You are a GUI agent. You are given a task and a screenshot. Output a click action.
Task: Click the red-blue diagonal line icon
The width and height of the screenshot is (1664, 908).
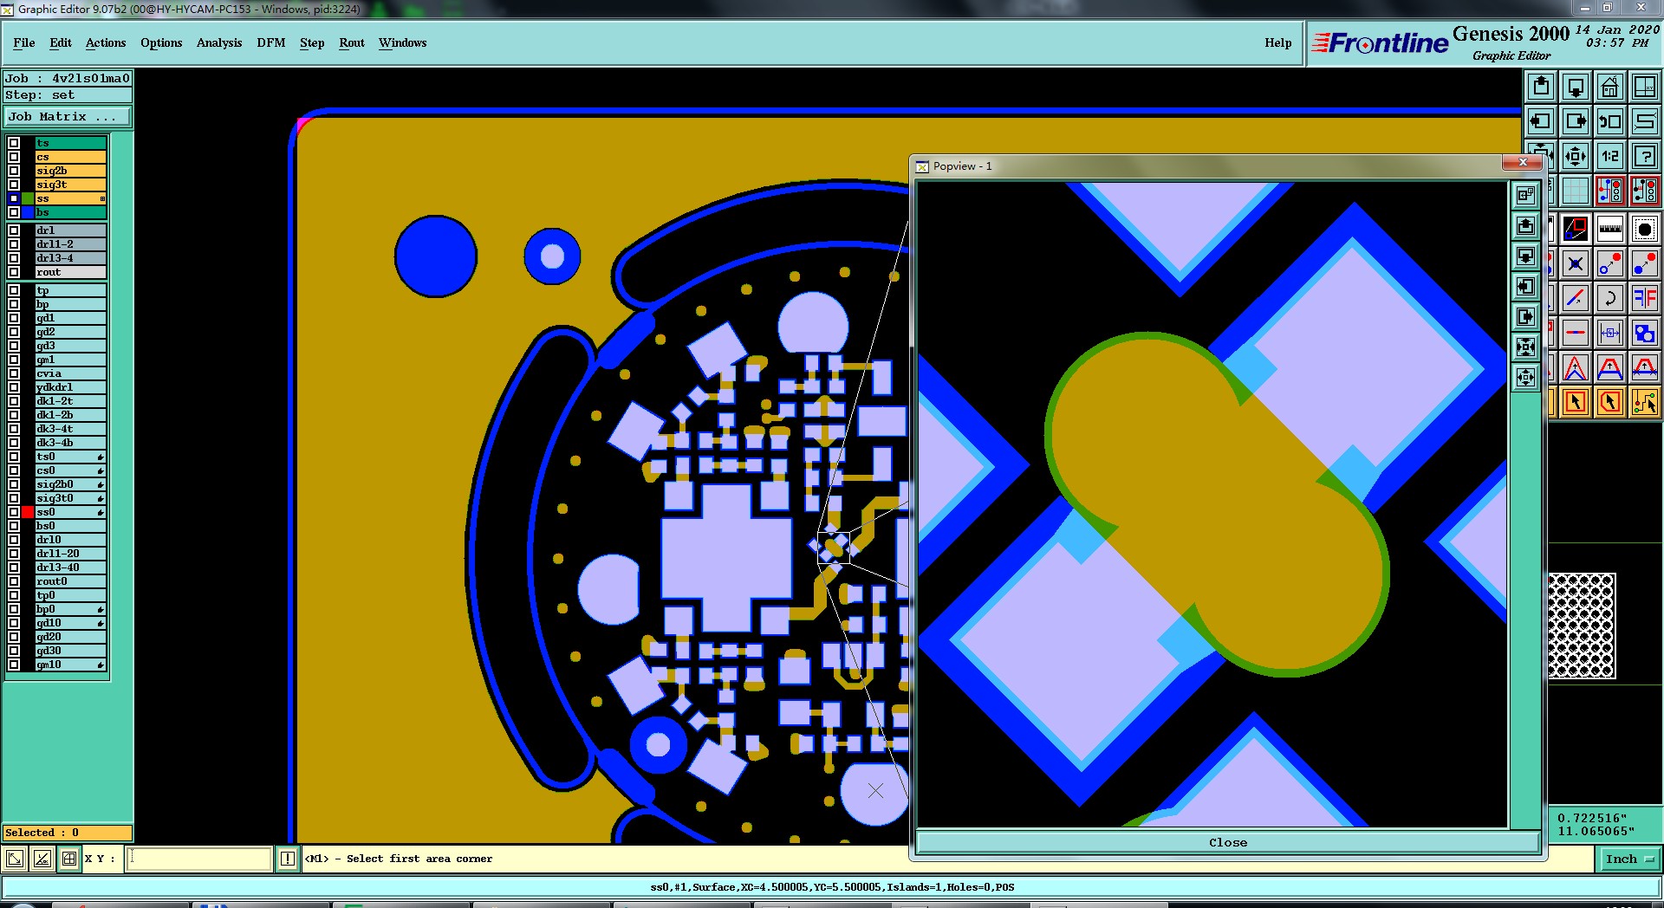click(x=1576, y=299)
